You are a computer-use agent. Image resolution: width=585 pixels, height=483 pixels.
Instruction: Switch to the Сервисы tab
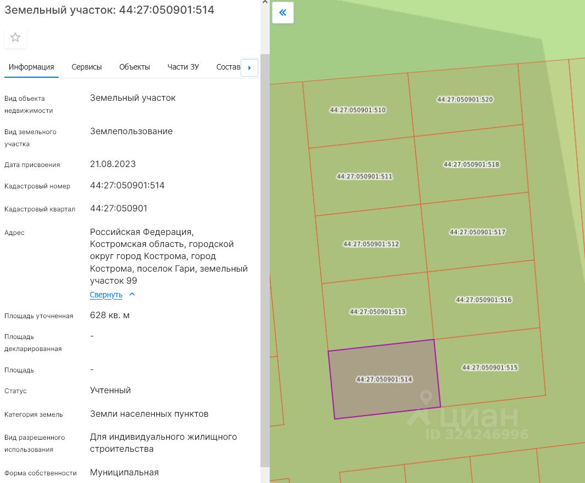[87, 67]
